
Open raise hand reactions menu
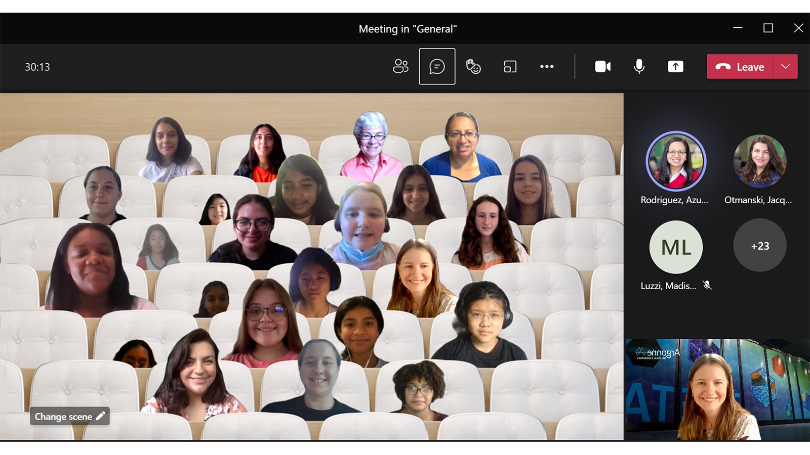pyautogui.click(x=473, y=66)
